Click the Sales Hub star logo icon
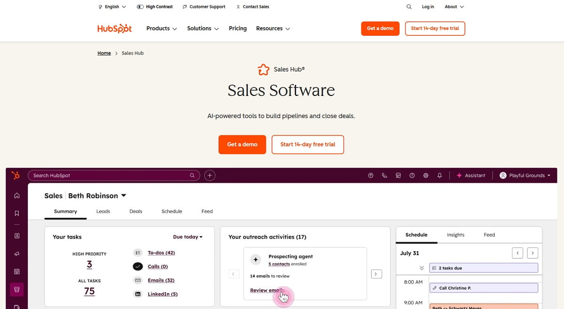 tap(264, 70)
